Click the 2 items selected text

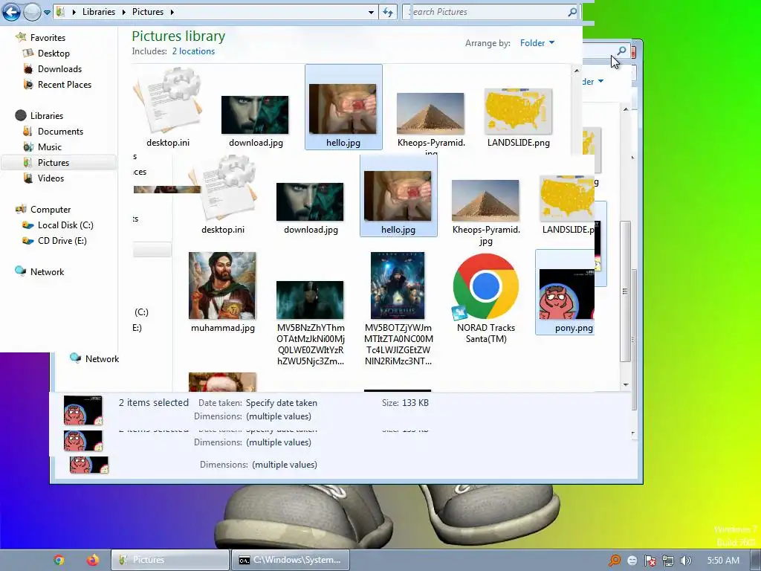(x=153, y=402)
